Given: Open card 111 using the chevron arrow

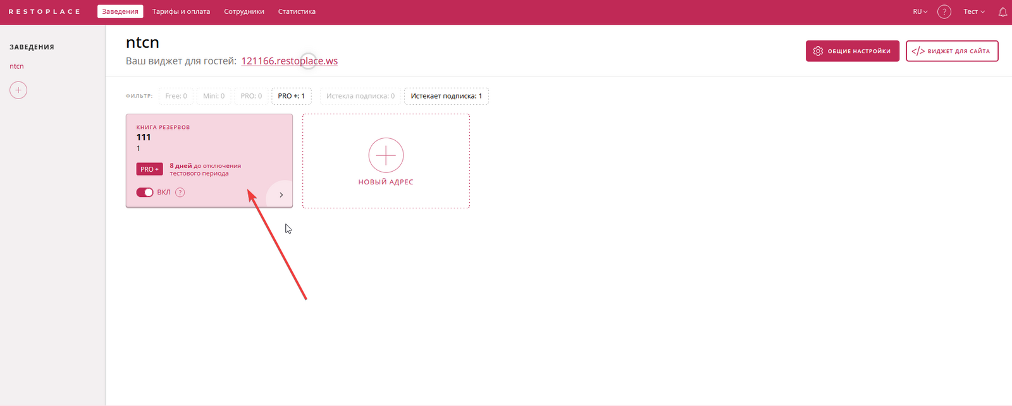Looking at the screenshot, I should click(281, 195).
